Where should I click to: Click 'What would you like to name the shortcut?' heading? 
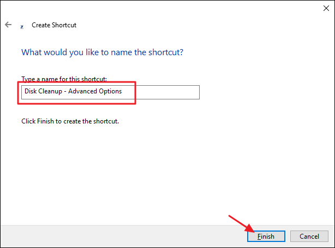click(x=103, y=52)
